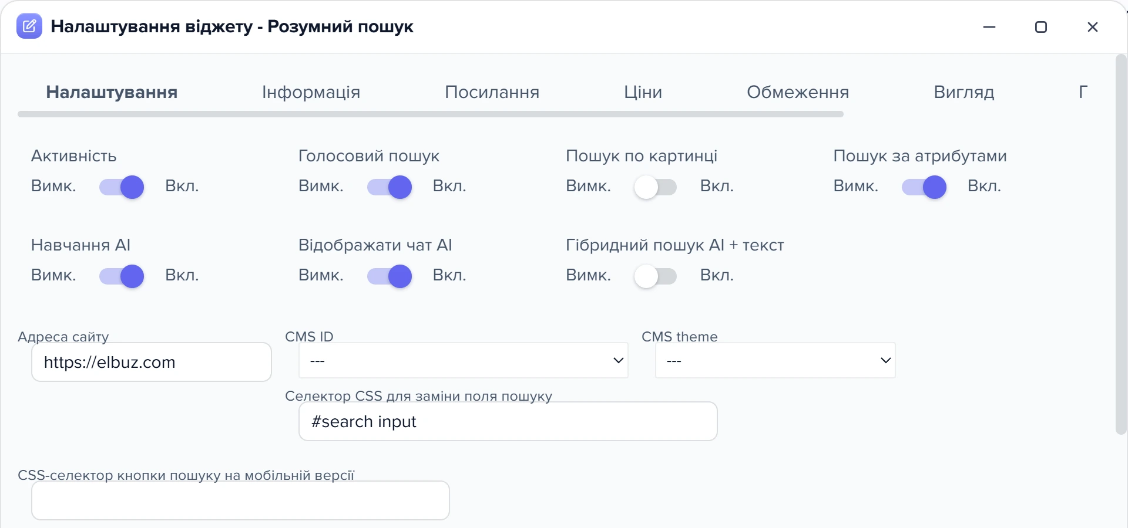Click the edit pencil icon in title bar
The height and width of the screenshot is (528, 1128).
coord(29,26)
